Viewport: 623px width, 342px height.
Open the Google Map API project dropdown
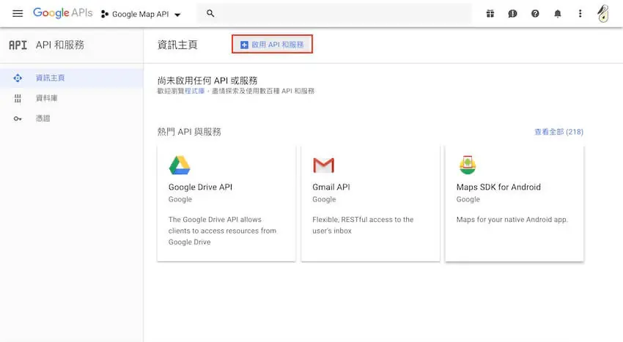141,15
